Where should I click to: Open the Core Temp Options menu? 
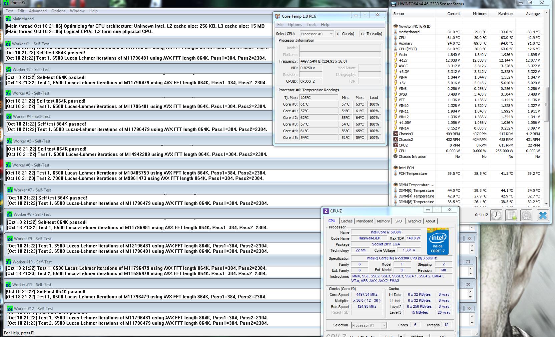tap(295, 25)
